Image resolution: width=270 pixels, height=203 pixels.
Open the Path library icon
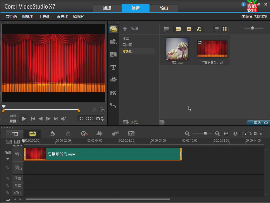113,105
